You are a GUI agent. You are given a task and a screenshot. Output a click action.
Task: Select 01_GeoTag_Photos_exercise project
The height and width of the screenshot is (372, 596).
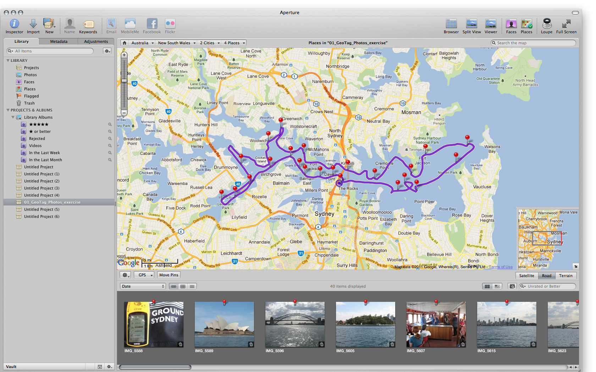pyautogui.click(x=59, y=202)
